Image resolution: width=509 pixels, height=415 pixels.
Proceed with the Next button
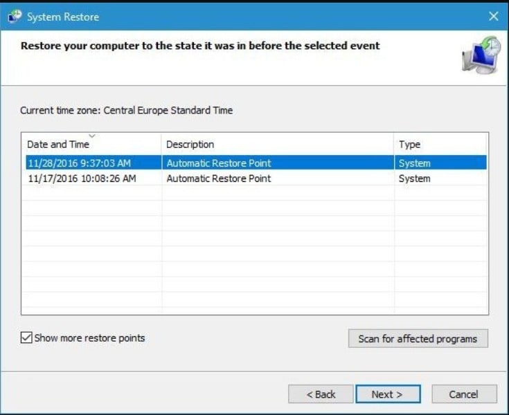[x=388, y=394]
